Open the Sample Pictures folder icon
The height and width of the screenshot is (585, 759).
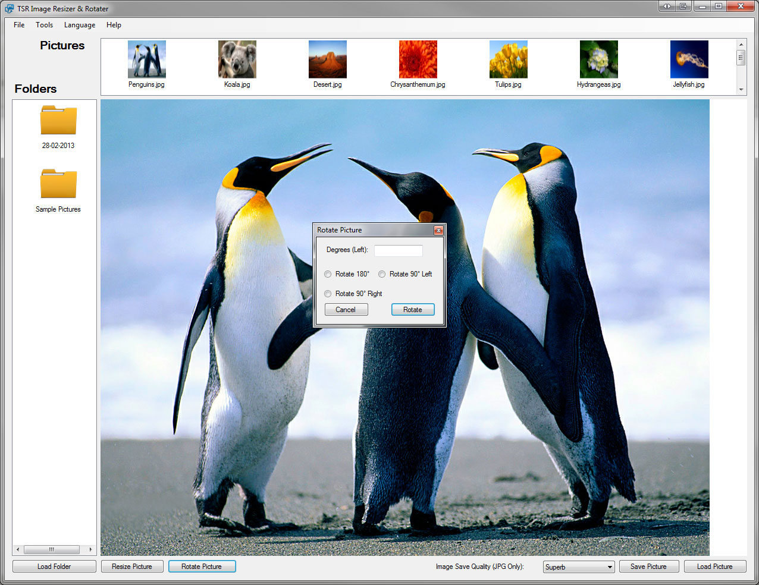point(58,184)
